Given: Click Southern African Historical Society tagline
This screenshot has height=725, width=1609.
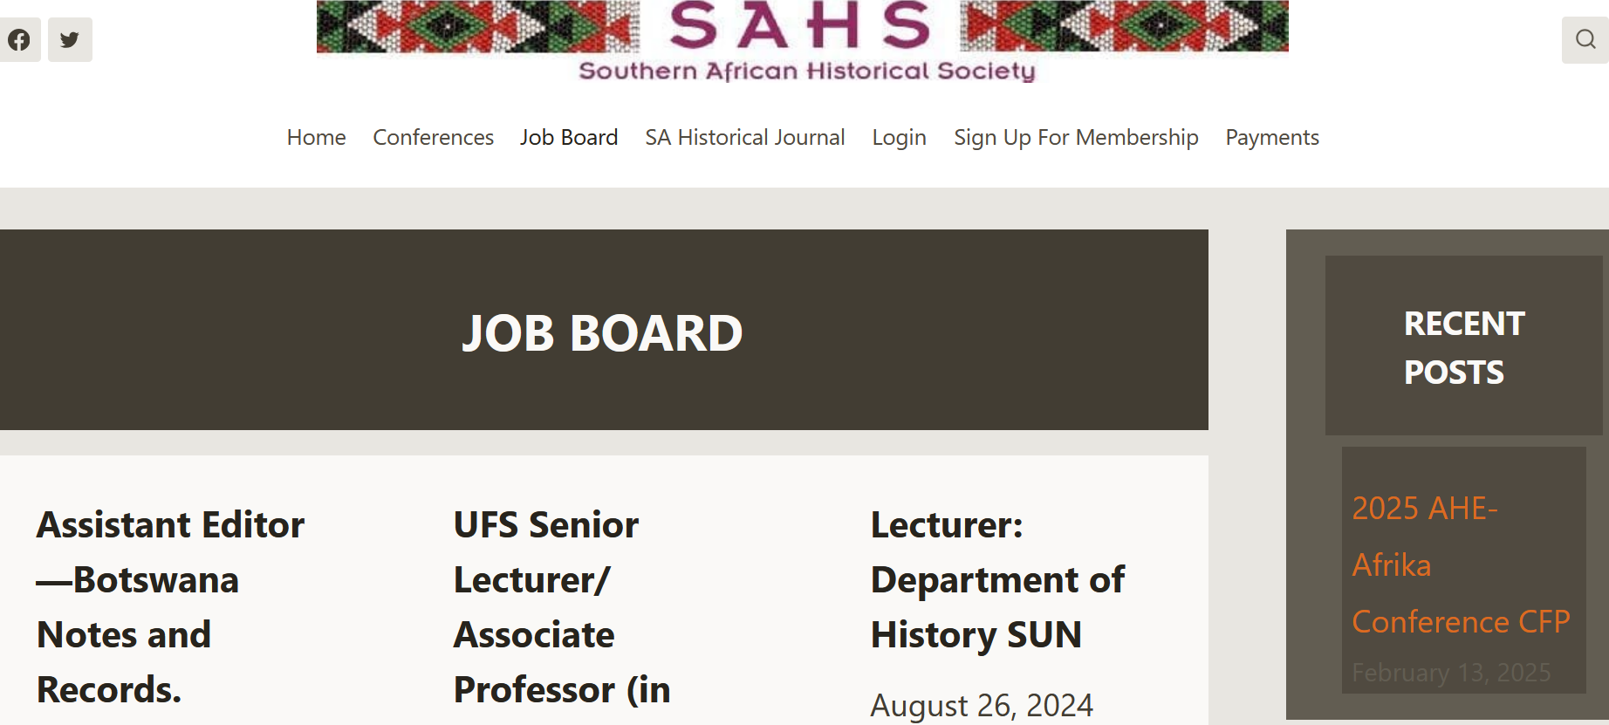Looking at the screenshot, I should 807,71.
